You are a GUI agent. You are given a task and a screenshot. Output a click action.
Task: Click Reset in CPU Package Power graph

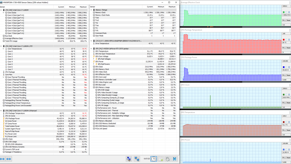[288, 75]
